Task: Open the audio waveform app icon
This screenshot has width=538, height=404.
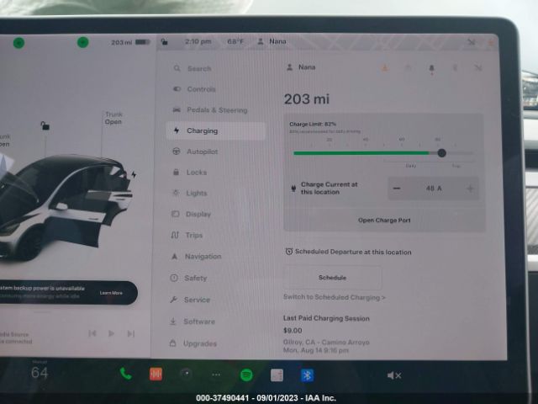Action: click(156, 374)
